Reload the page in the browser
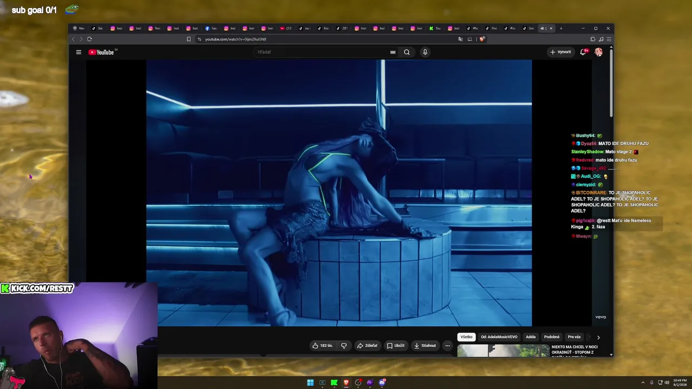Viewport: 692px width, 389px height. pyautogui.click(x=89, y=39)
